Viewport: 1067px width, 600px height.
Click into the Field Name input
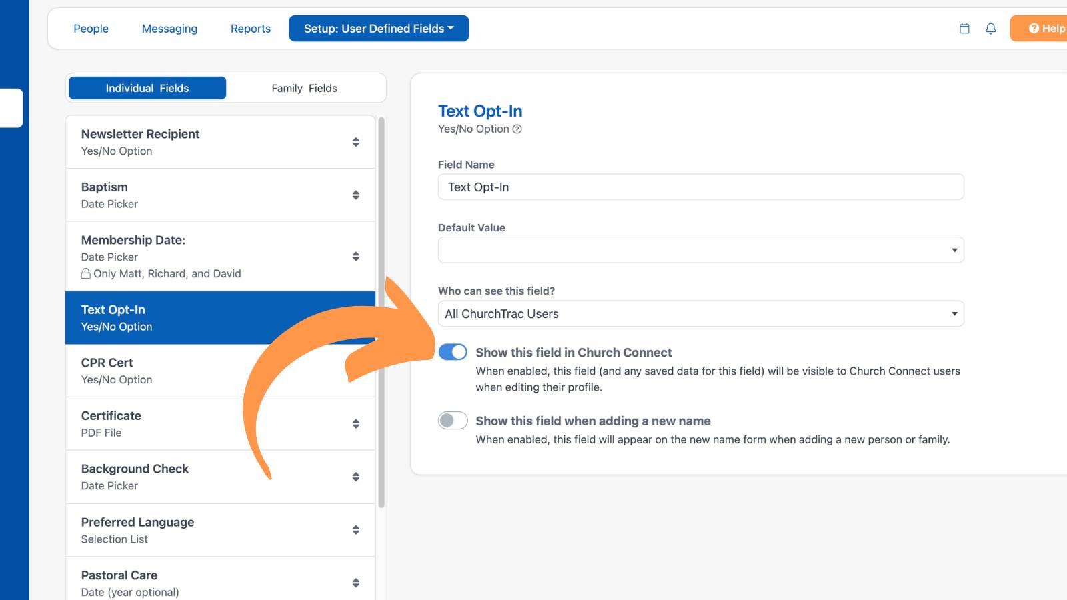pos(701,187)
